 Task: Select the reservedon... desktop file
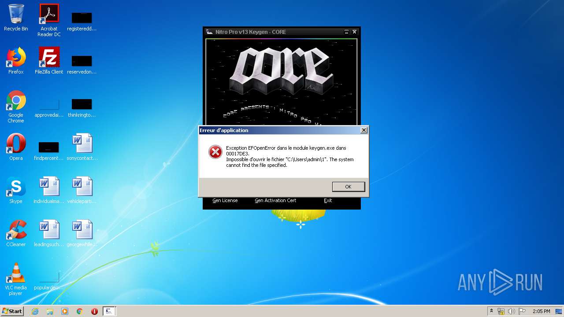click(82, 64)
